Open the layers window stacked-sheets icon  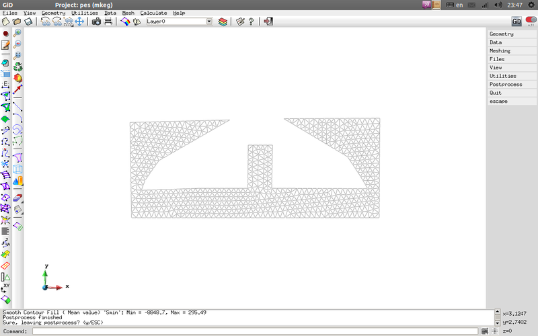pos(223,22)
